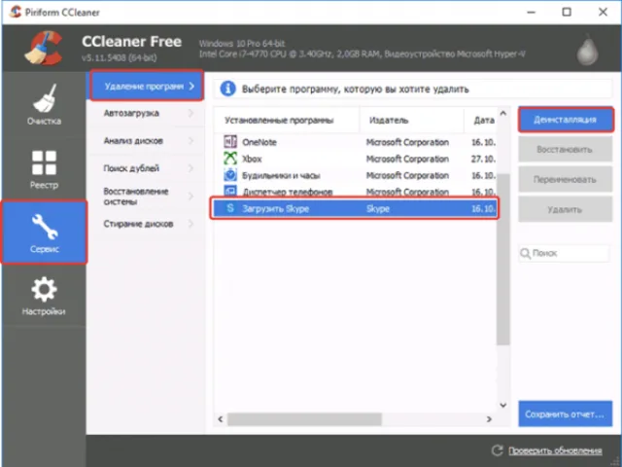Open the Удаление программ tab
The width and height of the screenshot is (622, 467).
pyautogui.click(x=147, y=86)
